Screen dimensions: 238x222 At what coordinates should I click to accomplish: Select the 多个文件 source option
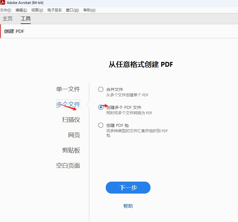(x=68, y=104)
